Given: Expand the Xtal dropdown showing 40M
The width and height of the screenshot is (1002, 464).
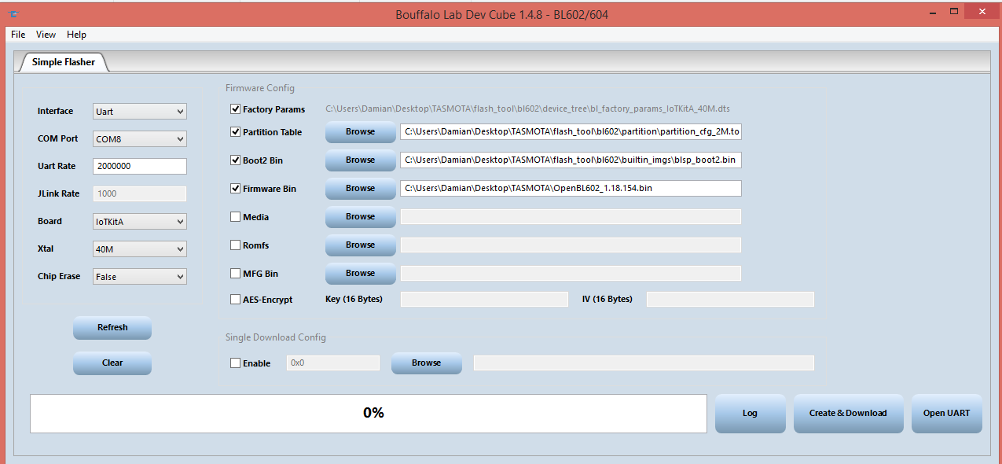Looking at the screenshot, I should (x=140, y=249).
